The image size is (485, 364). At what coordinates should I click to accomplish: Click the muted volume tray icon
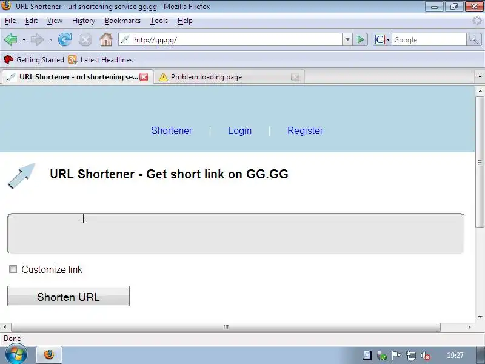pos(426,356)
